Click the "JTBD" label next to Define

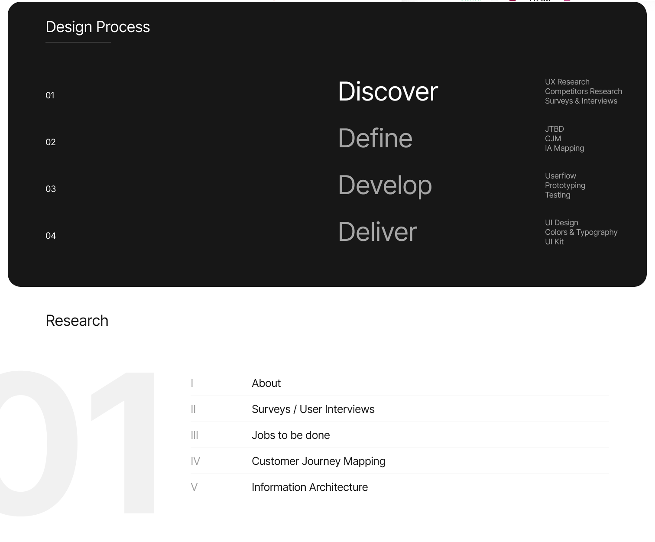click(x=554, y=129)
